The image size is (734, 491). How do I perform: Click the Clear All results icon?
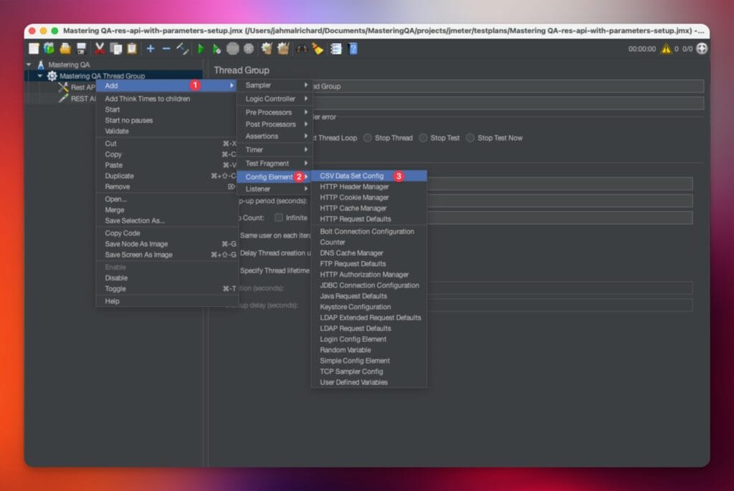coord(283,49)
